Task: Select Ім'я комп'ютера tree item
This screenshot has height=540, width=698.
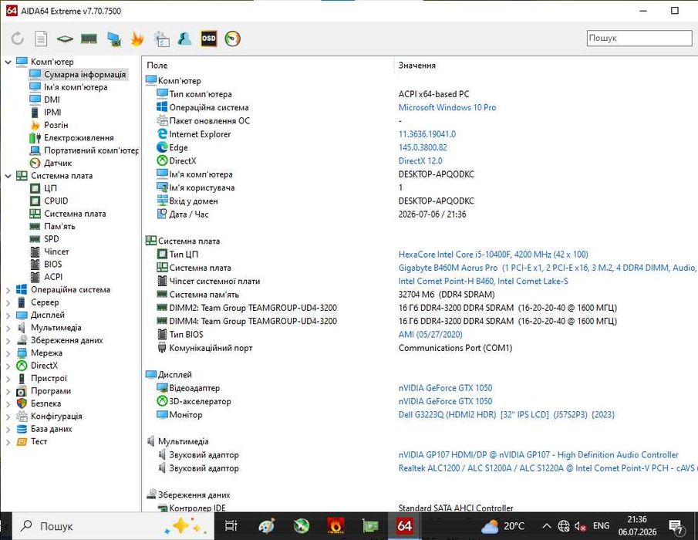Action: point(76,87)
